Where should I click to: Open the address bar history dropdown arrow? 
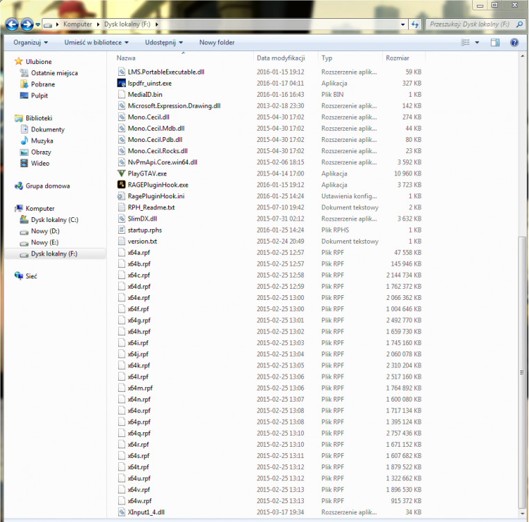coord(402,24)
